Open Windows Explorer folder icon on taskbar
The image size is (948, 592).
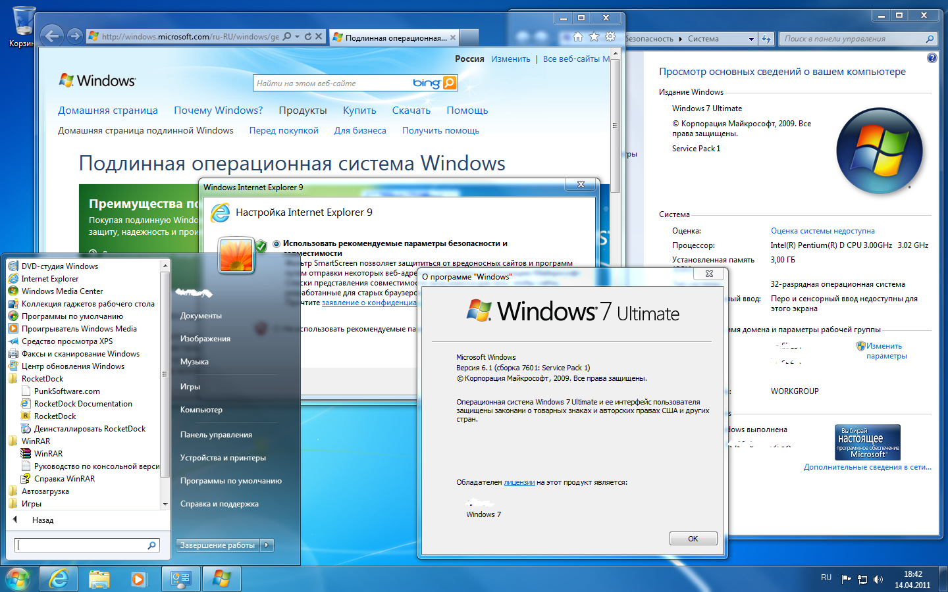99,579
